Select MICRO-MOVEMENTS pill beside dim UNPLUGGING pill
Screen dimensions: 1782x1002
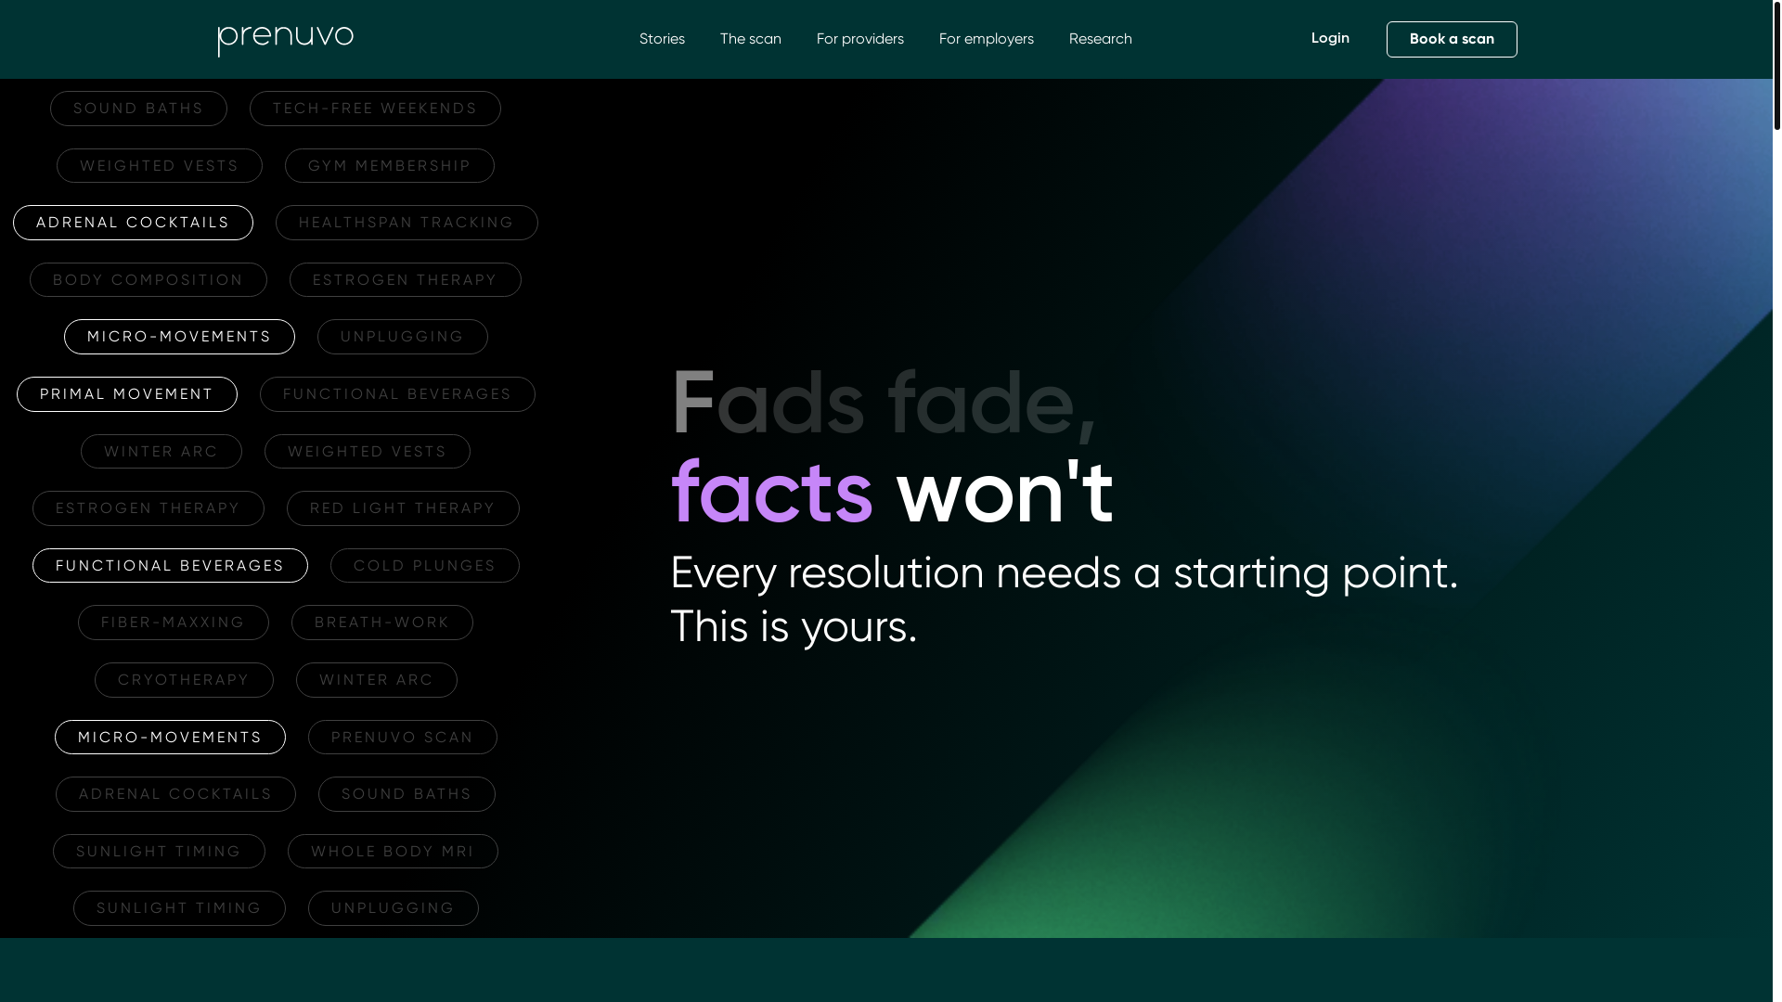pyautogui.click(x=179, y=337)
